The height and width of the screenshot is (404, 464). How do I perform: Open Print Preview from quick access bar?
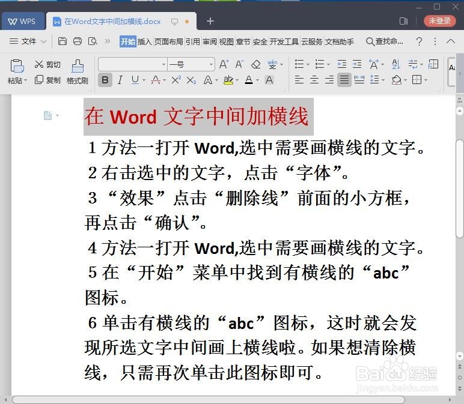click(x=93, y=41)
